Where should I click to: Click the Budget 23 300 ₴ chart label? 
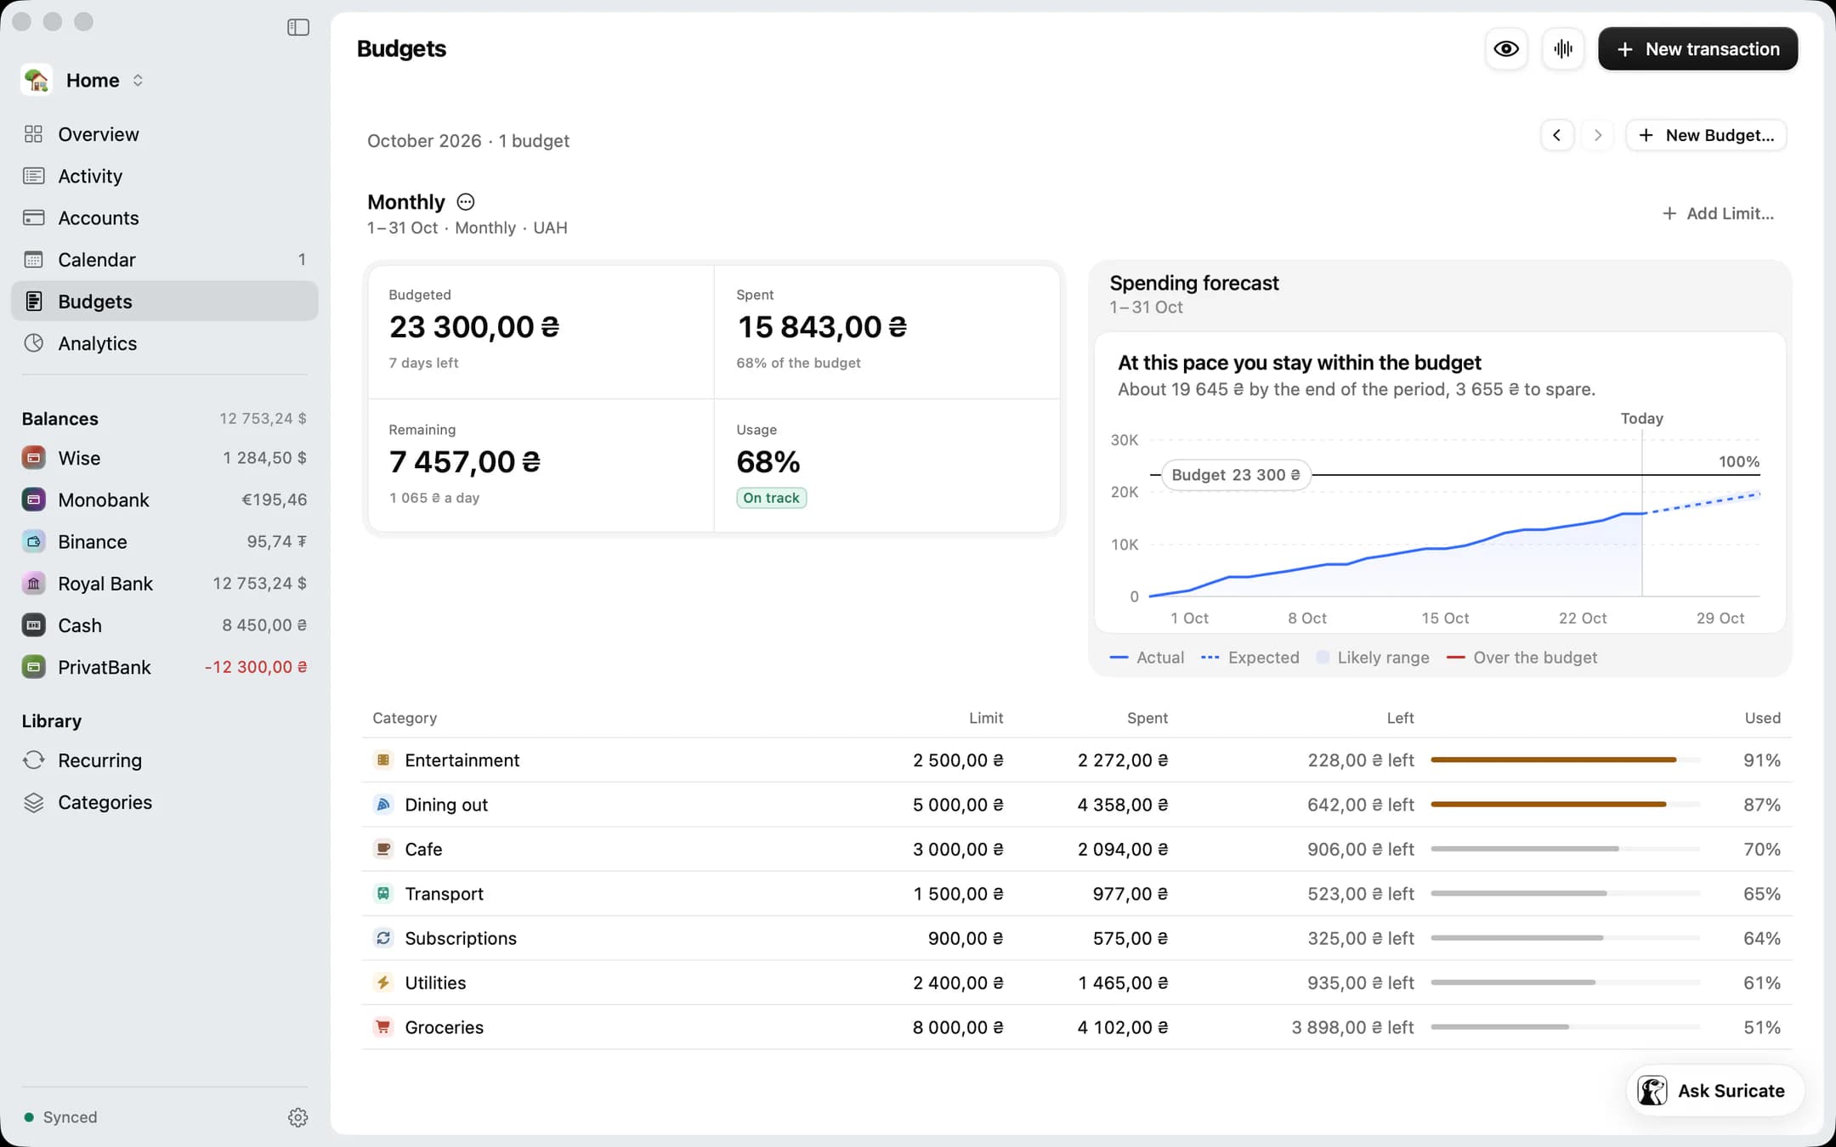pos(1236,475)
